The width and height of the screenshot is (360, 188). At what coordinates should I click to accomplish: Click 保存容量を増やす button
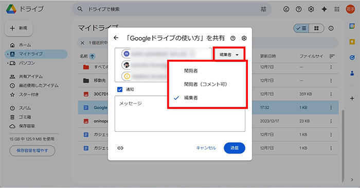[x=32, y=150]
